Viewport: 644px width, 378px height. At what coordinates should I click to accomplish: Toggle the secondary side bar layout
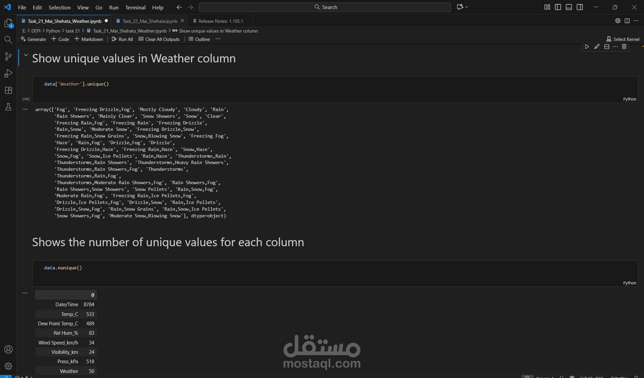click(x=580, y=7)
